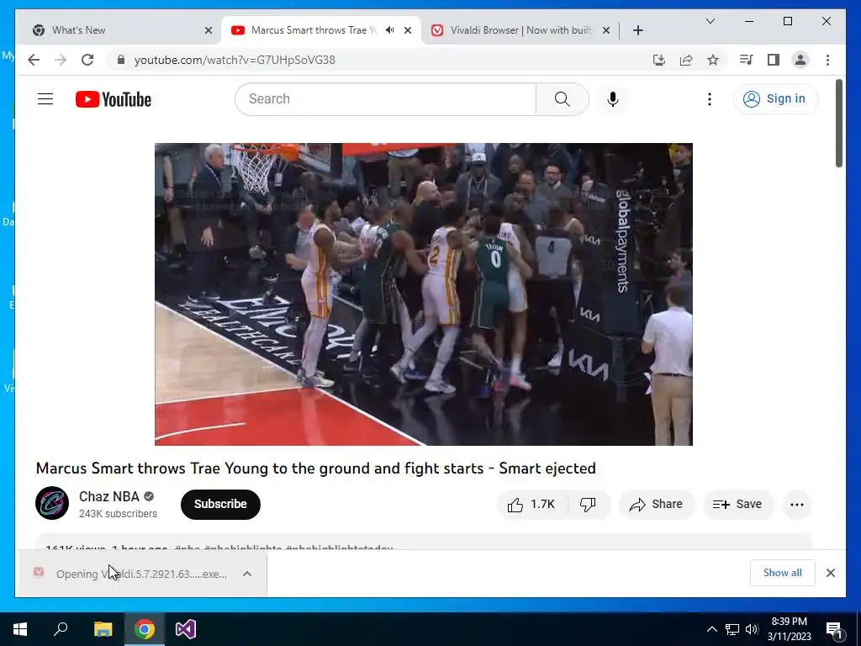The width and height of the screenshot is (861, 646).
Task: Dislike this video
Action: [588, 505]
